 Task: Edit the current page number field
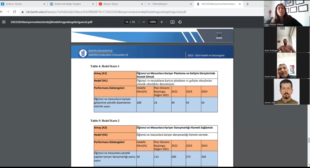(x=127, y=22)
